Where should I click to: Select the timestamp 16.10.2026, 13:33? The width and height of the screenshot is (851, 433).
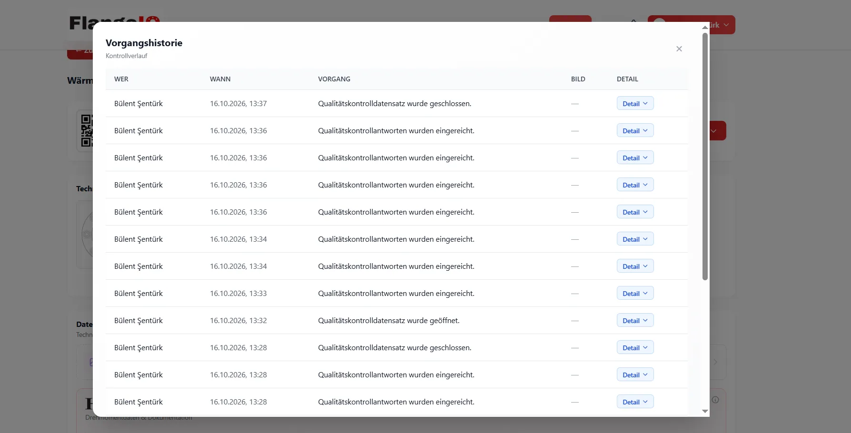238,293
